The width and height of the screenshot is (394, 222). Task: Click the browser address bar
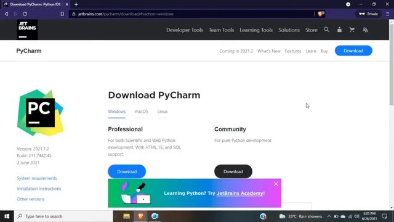pyautogui.click(x=191, y=14)
